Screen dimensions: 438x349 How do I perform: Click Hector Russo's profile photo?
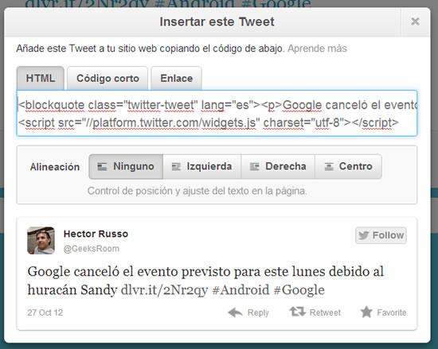click(x=41, y=241)
